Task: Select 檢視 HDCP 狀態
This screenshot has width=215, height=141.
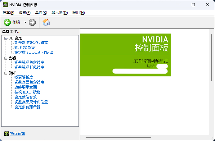Action: pyautogui.click(x=27, y=92)
